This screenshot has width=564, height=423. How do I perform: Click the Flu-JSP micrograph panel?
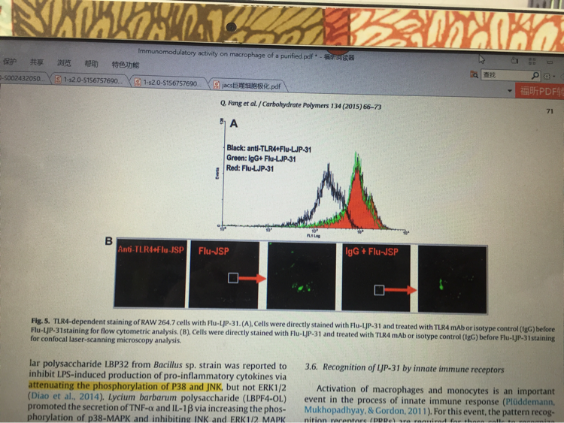click(x=224, y=275)
